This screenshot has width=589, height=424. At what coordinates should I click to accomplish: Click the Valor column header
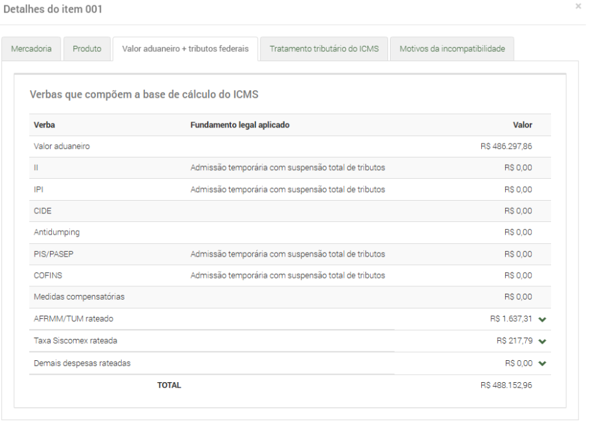tap(521, 125)
